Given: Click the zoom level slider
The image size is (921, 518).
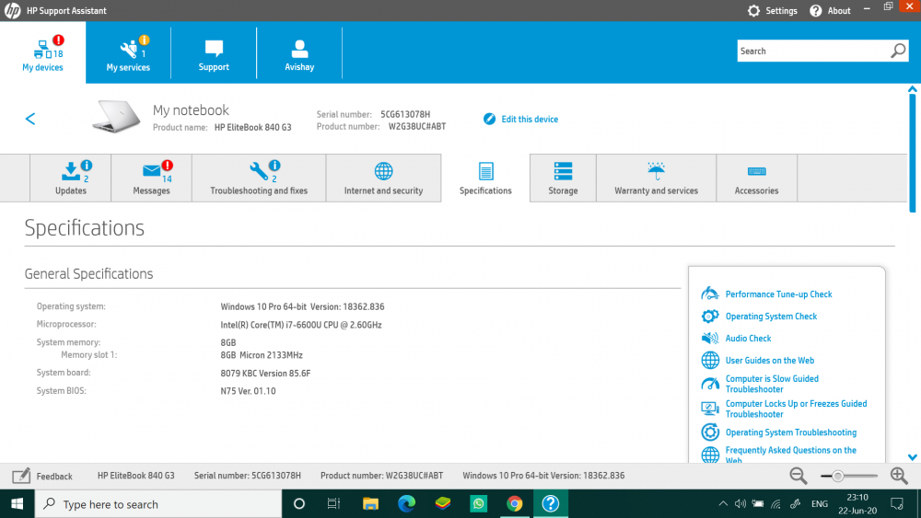Looking at the screenshot, I should click(x=848, y=476).
